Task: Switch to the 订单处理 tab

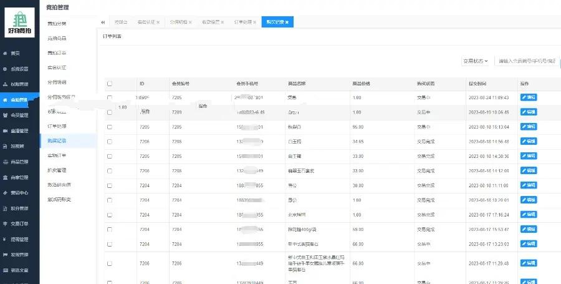Action: [x=243, y=22]
